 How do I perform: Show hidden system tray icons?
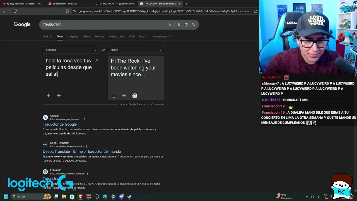tap(307, 197)
